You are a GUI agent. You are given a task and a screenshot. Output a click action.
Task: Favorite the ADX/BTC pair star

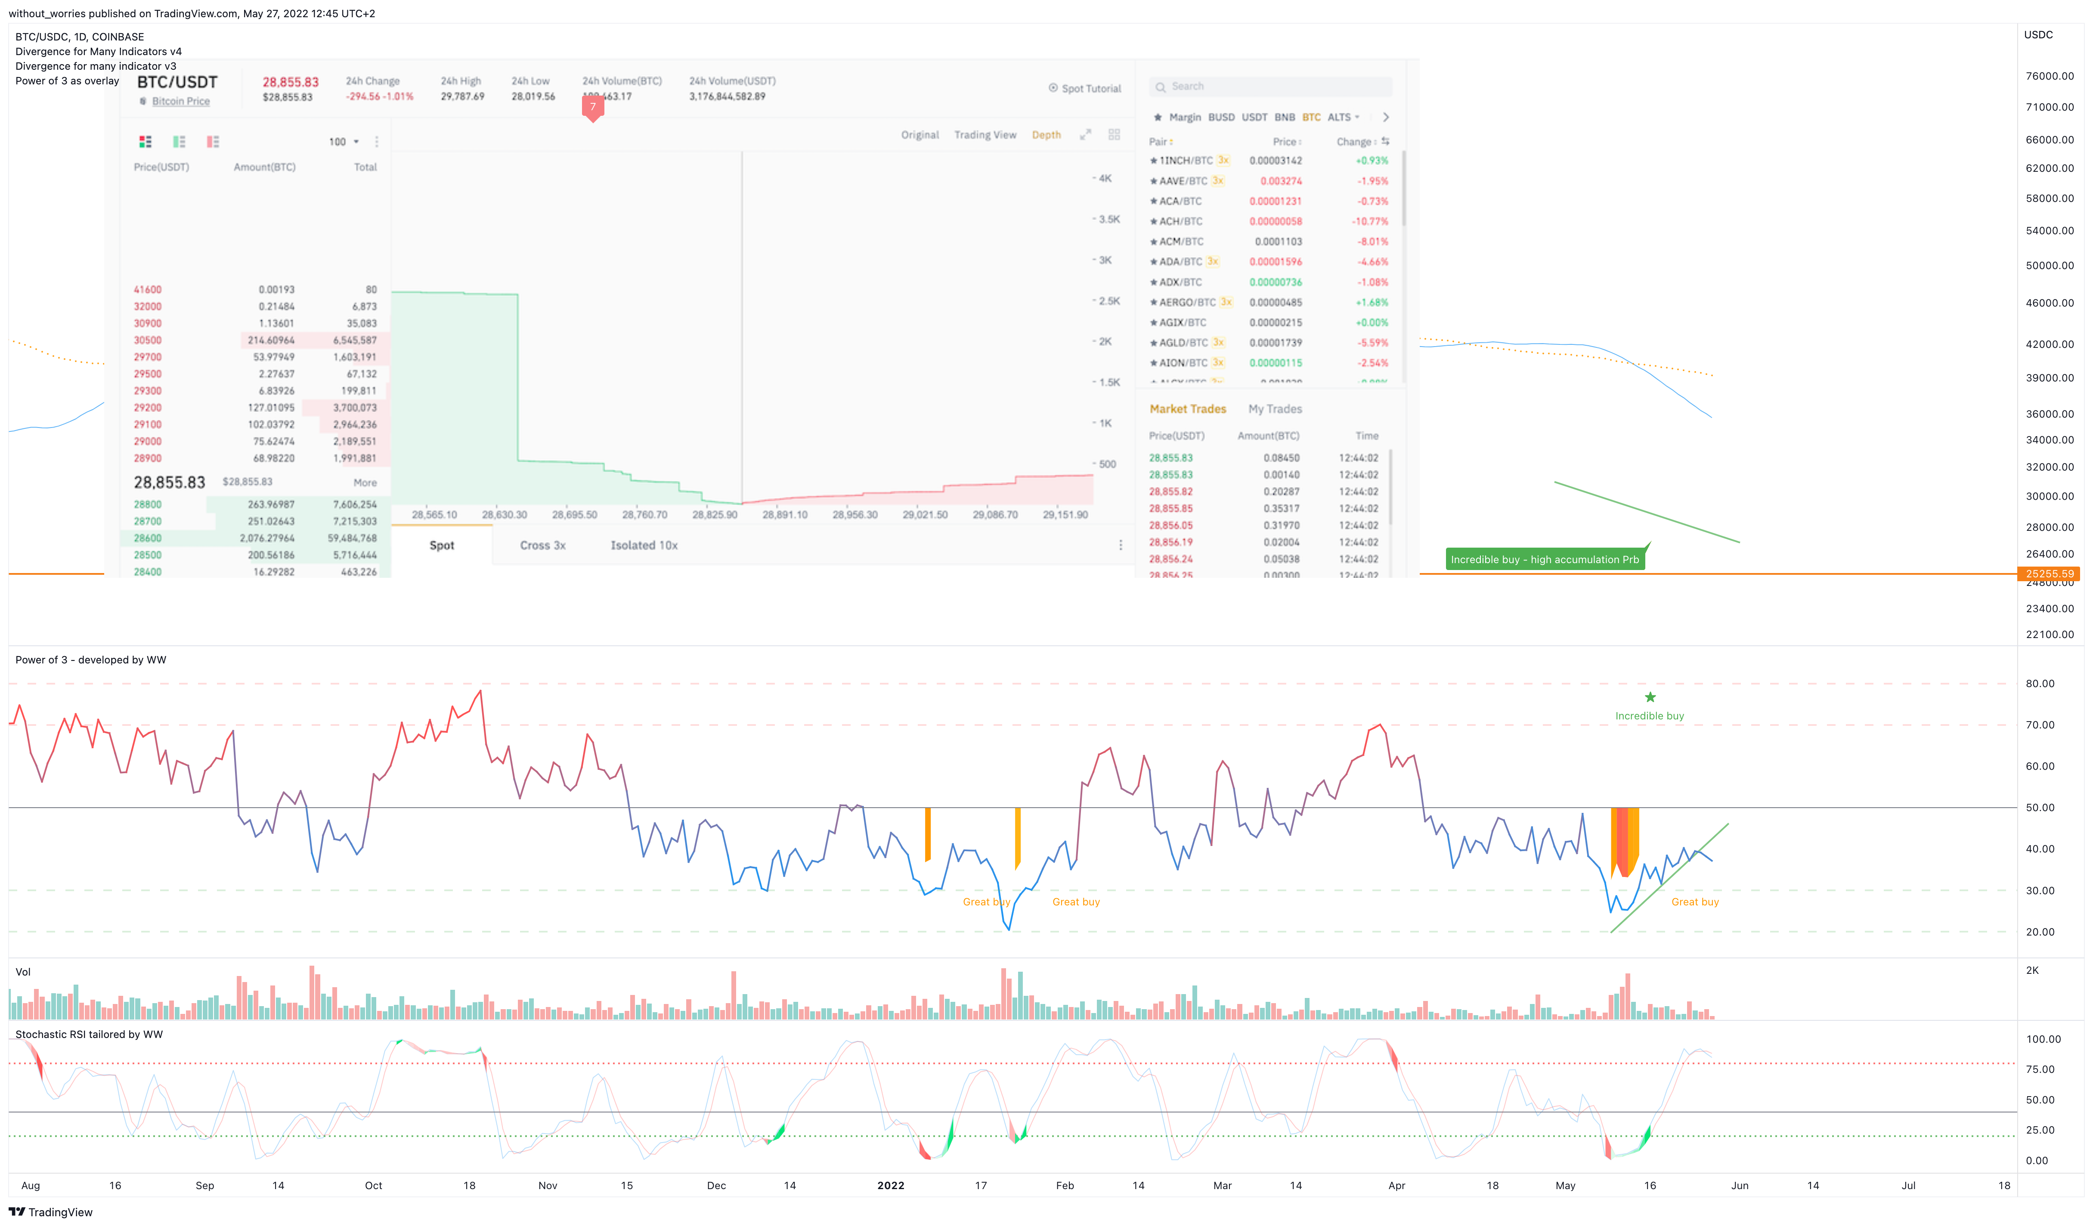pyautogui.click(x=1154, y=282)
